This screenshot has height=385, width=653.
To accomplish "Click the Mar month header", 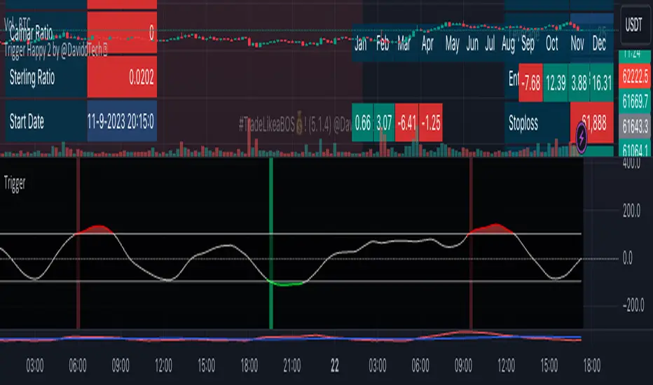I will pos(404,43).
